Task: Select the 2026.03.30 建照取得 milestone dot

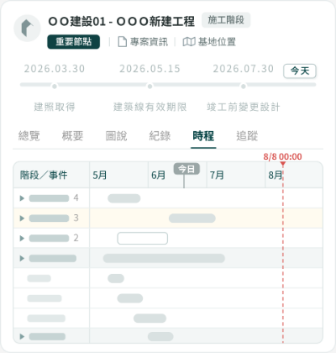Action: pyautogui.click(x=55, y=87)
